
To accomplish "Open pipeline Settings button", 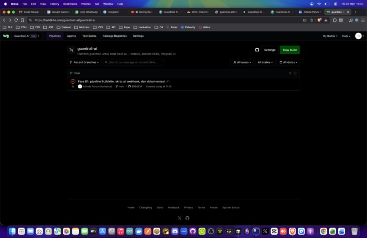I will [270, 50].
